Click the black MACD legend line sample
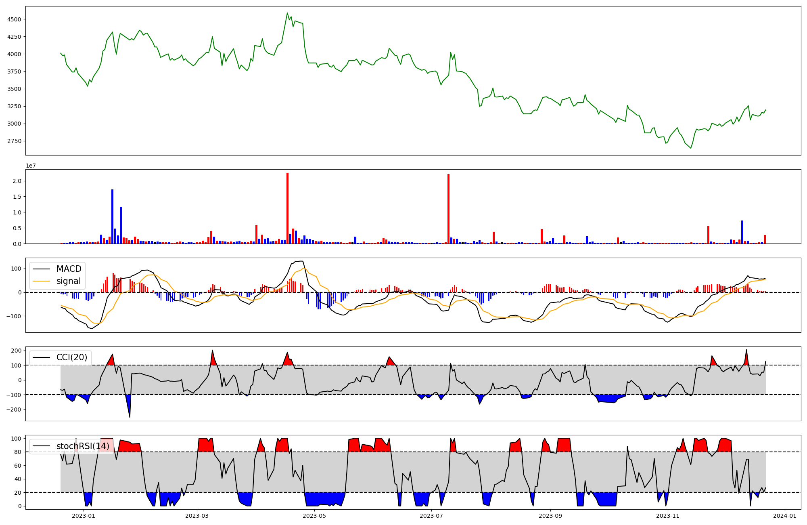807x525 pixels. (x=41, y=269)
